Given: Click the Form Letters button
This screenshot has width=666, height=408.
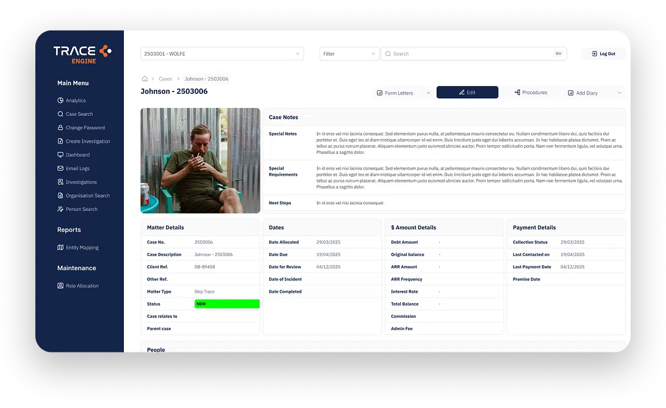Looking at the screenshot, I should pyautogui.click(x=403, y=93).
